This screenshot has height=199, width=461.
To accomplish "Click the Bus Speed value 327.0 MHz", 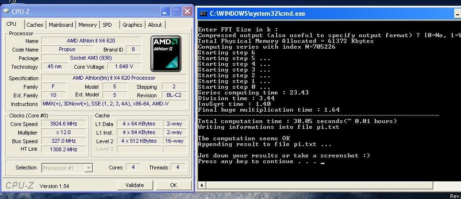I will coord(64,141).
